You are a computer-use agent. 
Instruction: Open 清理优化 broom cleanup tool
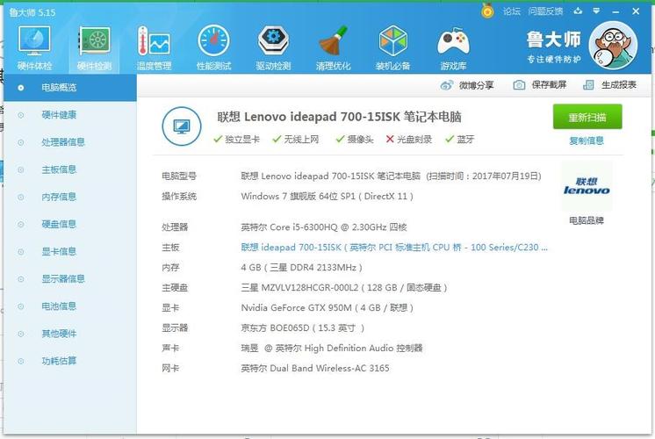tap(333, 48)
